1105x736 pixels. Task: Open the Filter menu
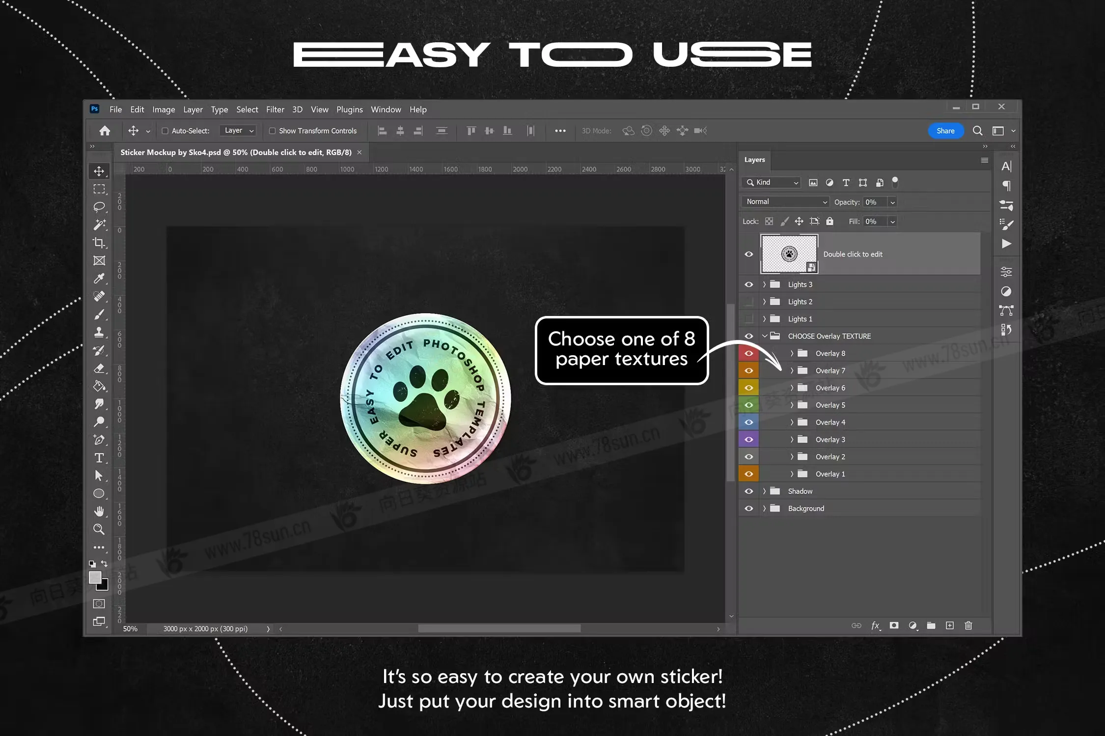click(x=275, y=109)
